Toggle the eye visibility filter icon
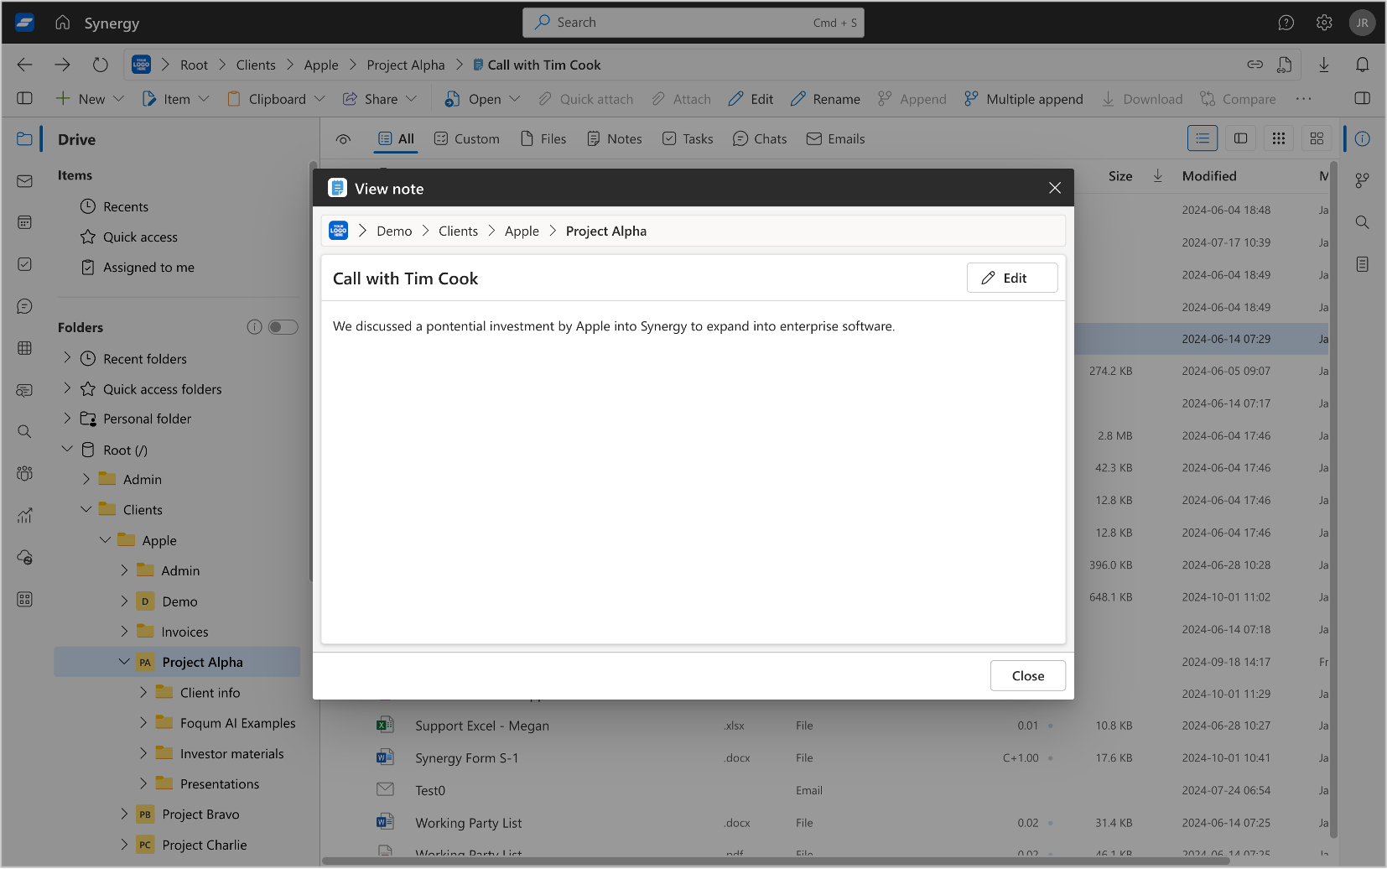 (x=343, y=139)
